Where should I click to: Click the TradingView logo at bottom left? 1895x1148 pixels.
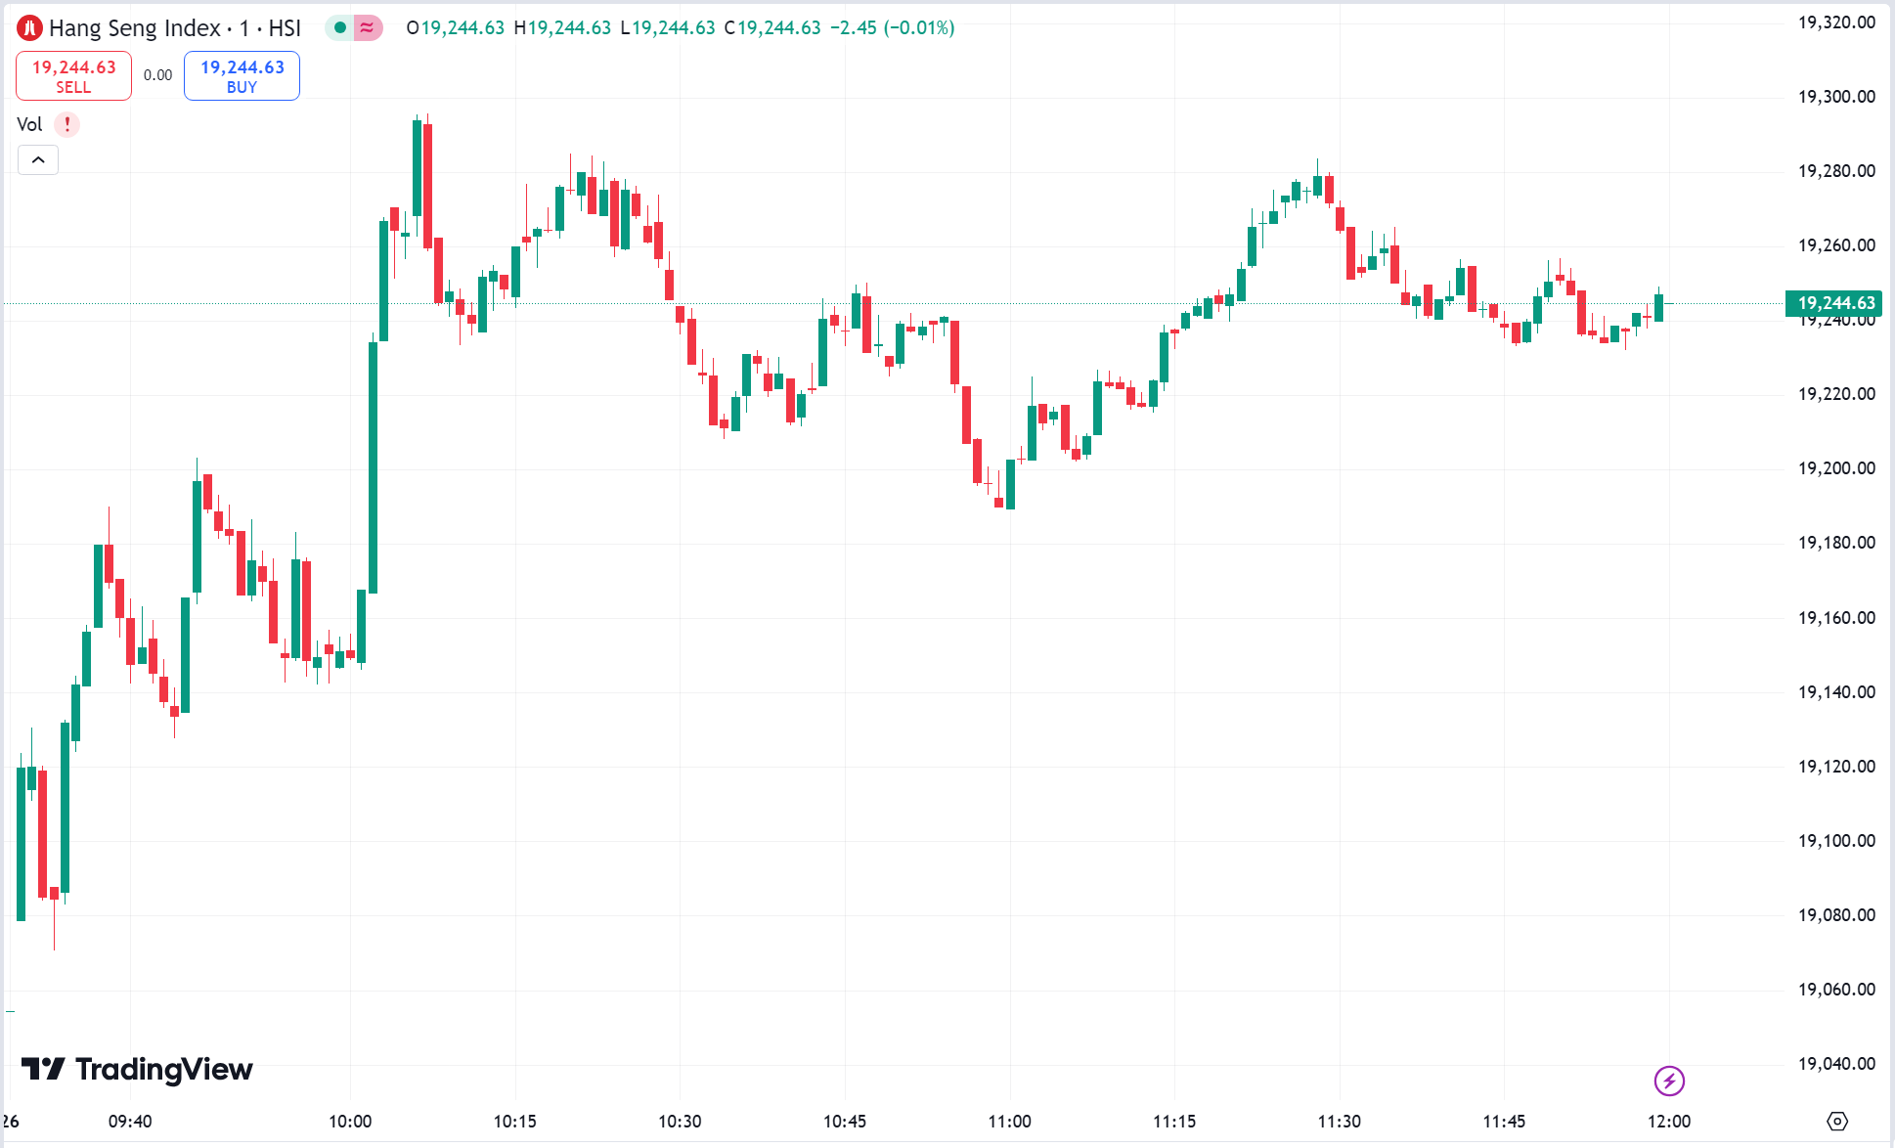(137, 1070)
